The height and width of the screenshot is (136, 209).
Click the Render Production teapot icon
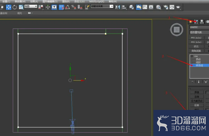click(178, 7)
